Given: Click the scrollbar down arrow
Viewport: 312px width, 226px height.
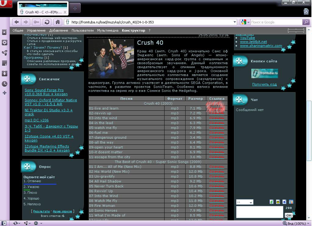Looking at the screenshot, I should [x=309, y=218].
